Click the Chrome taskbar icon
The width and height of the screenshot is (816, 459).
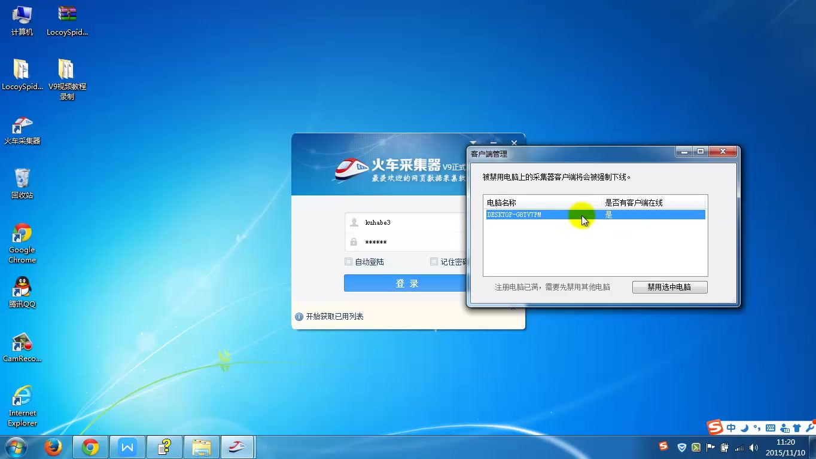tap(90, 447)
